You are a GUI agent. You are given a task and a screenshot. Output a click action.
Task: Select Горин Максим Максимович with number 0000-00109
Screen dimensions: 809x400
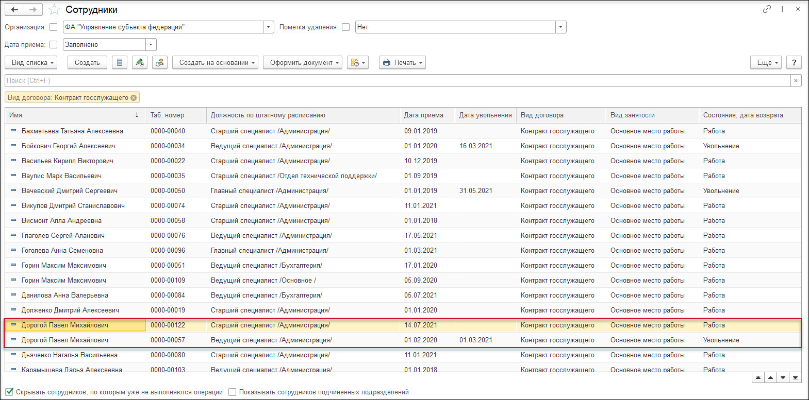point(403,281)
